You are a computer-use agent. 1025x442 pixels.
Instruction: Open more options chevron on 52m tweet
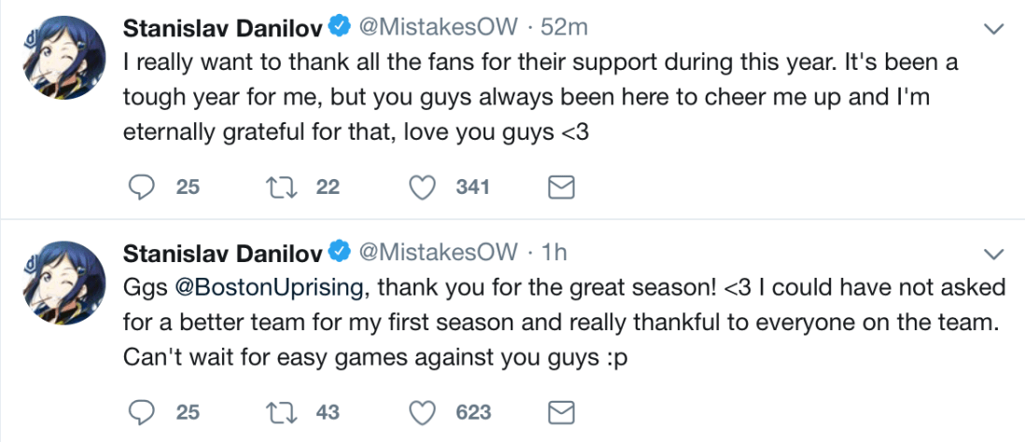tap(994, 30)
